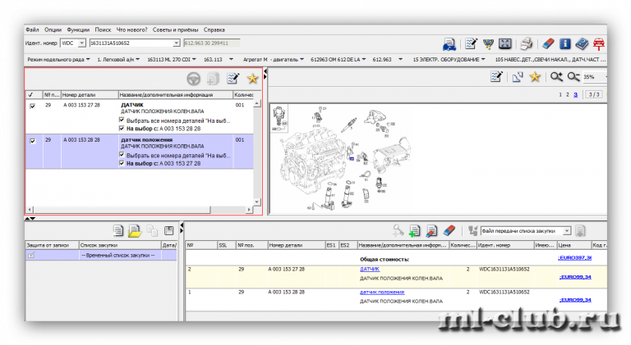Click the filter funnel icon
This screenshot has width=631, height=345.
(488, 43)
